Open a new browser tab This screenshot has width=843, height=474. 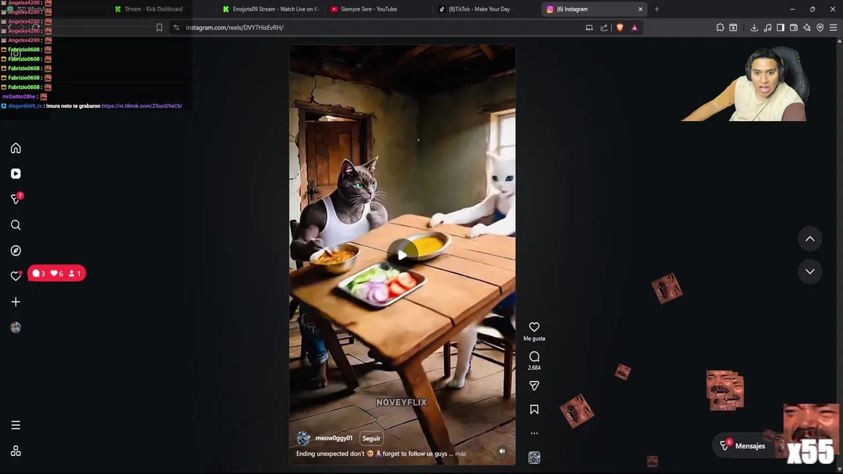click(657, 9)
